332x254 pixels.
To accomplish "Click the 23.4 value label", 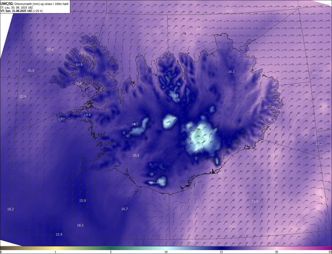I will [255, 201].
